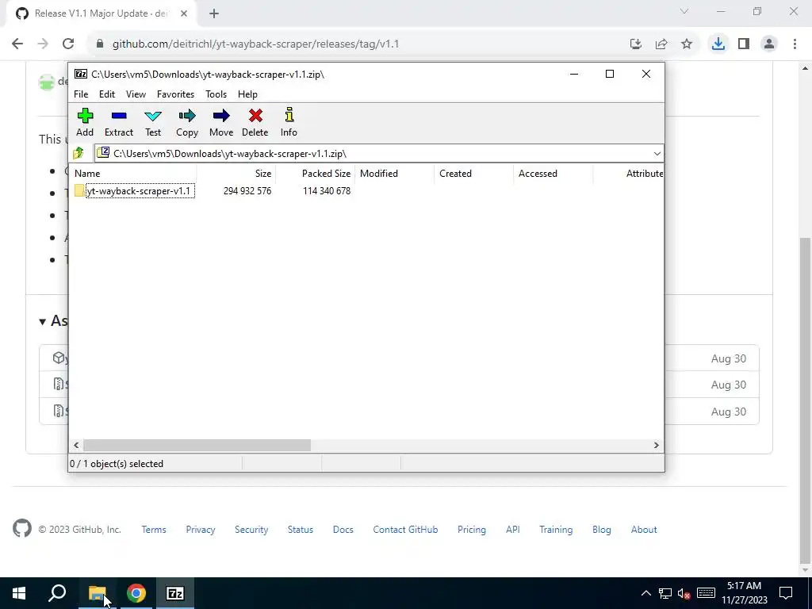Sort by Modified column header
812x609 pixels.
point(395,174)
